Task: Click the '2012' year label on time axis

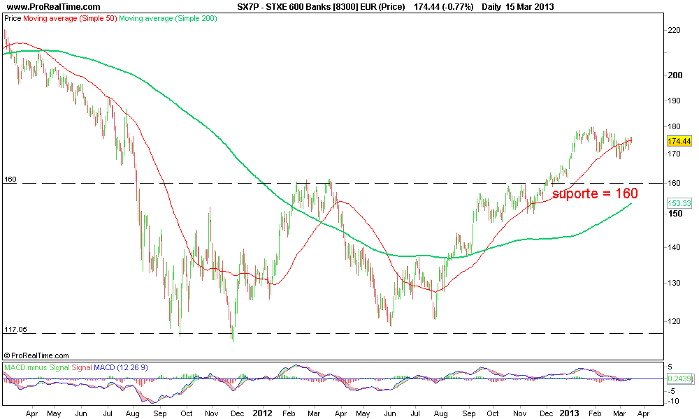Action: [x=262, y=413]
